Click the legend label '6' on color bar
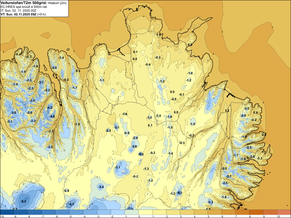Viewport: 291px width, 218px height. [222, 216]
